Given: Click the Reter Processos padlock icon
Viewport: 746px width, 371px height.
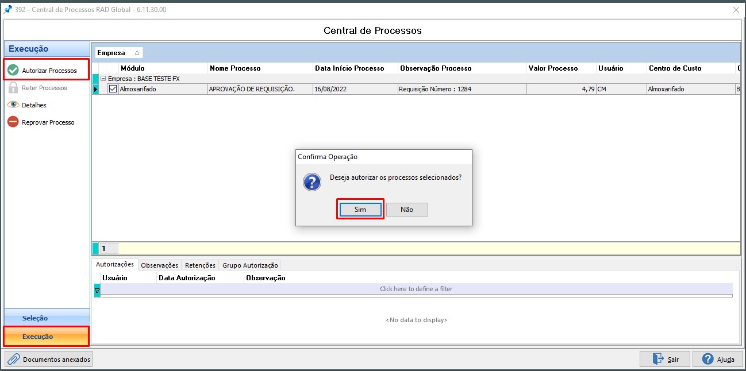Looking at the screenshot, I should point(13,88).
